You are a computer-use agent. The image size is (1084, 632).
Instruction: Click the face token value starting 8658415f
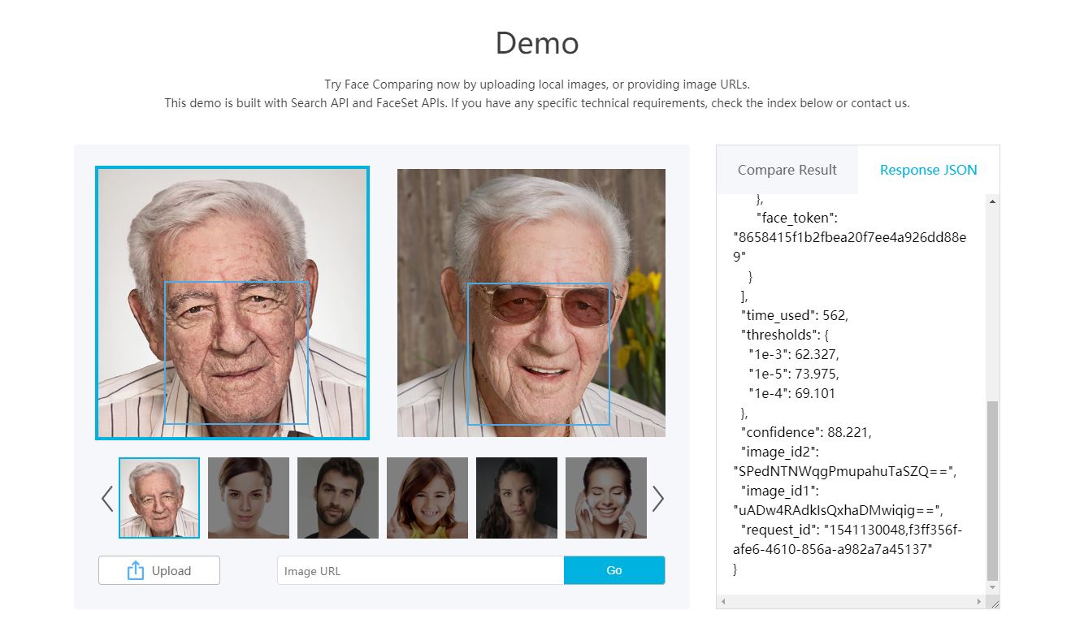[x=849, y=247]
